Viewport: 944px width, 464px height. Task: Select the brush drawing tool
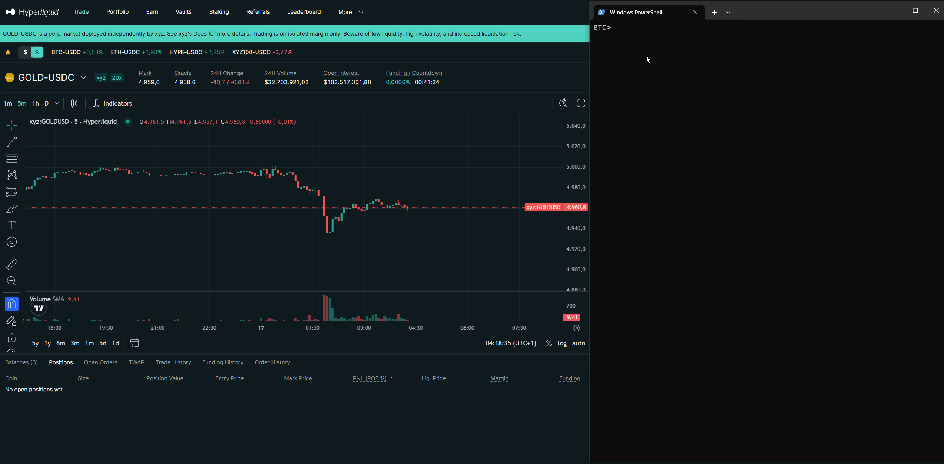click(x=11, y=209)
